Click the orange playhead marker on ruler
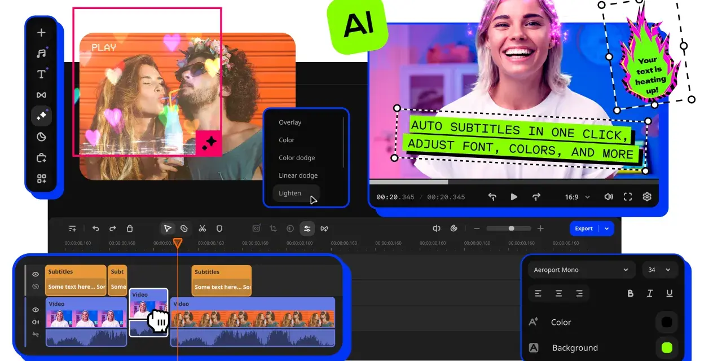 (177, 243)
